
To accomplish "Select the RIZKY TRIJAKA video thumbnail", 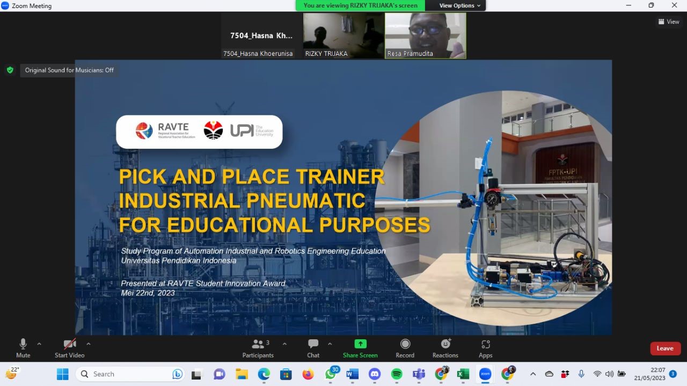I will [x=343, y=36].
